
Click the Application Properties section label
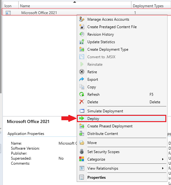(x=26, y=134)
